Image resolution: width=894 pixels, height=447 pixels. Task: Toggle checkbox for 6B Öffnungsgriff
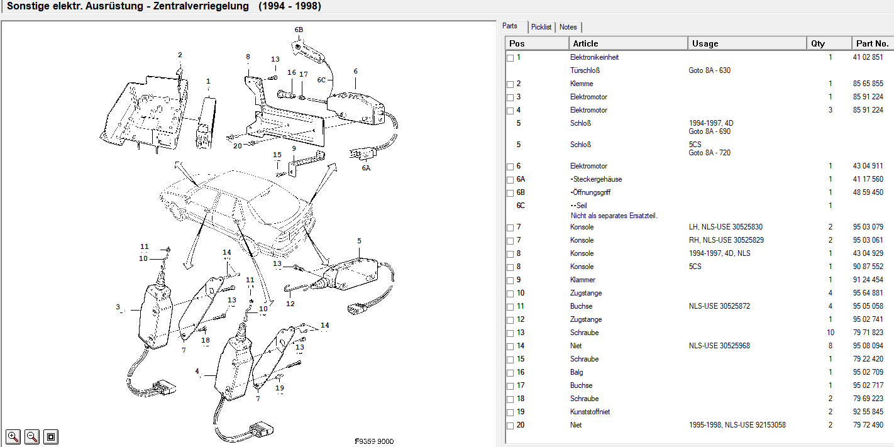(510, 193)
